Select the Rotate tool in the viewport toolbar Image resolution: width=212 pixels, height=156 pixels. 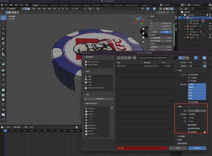[x=3, y=34]
